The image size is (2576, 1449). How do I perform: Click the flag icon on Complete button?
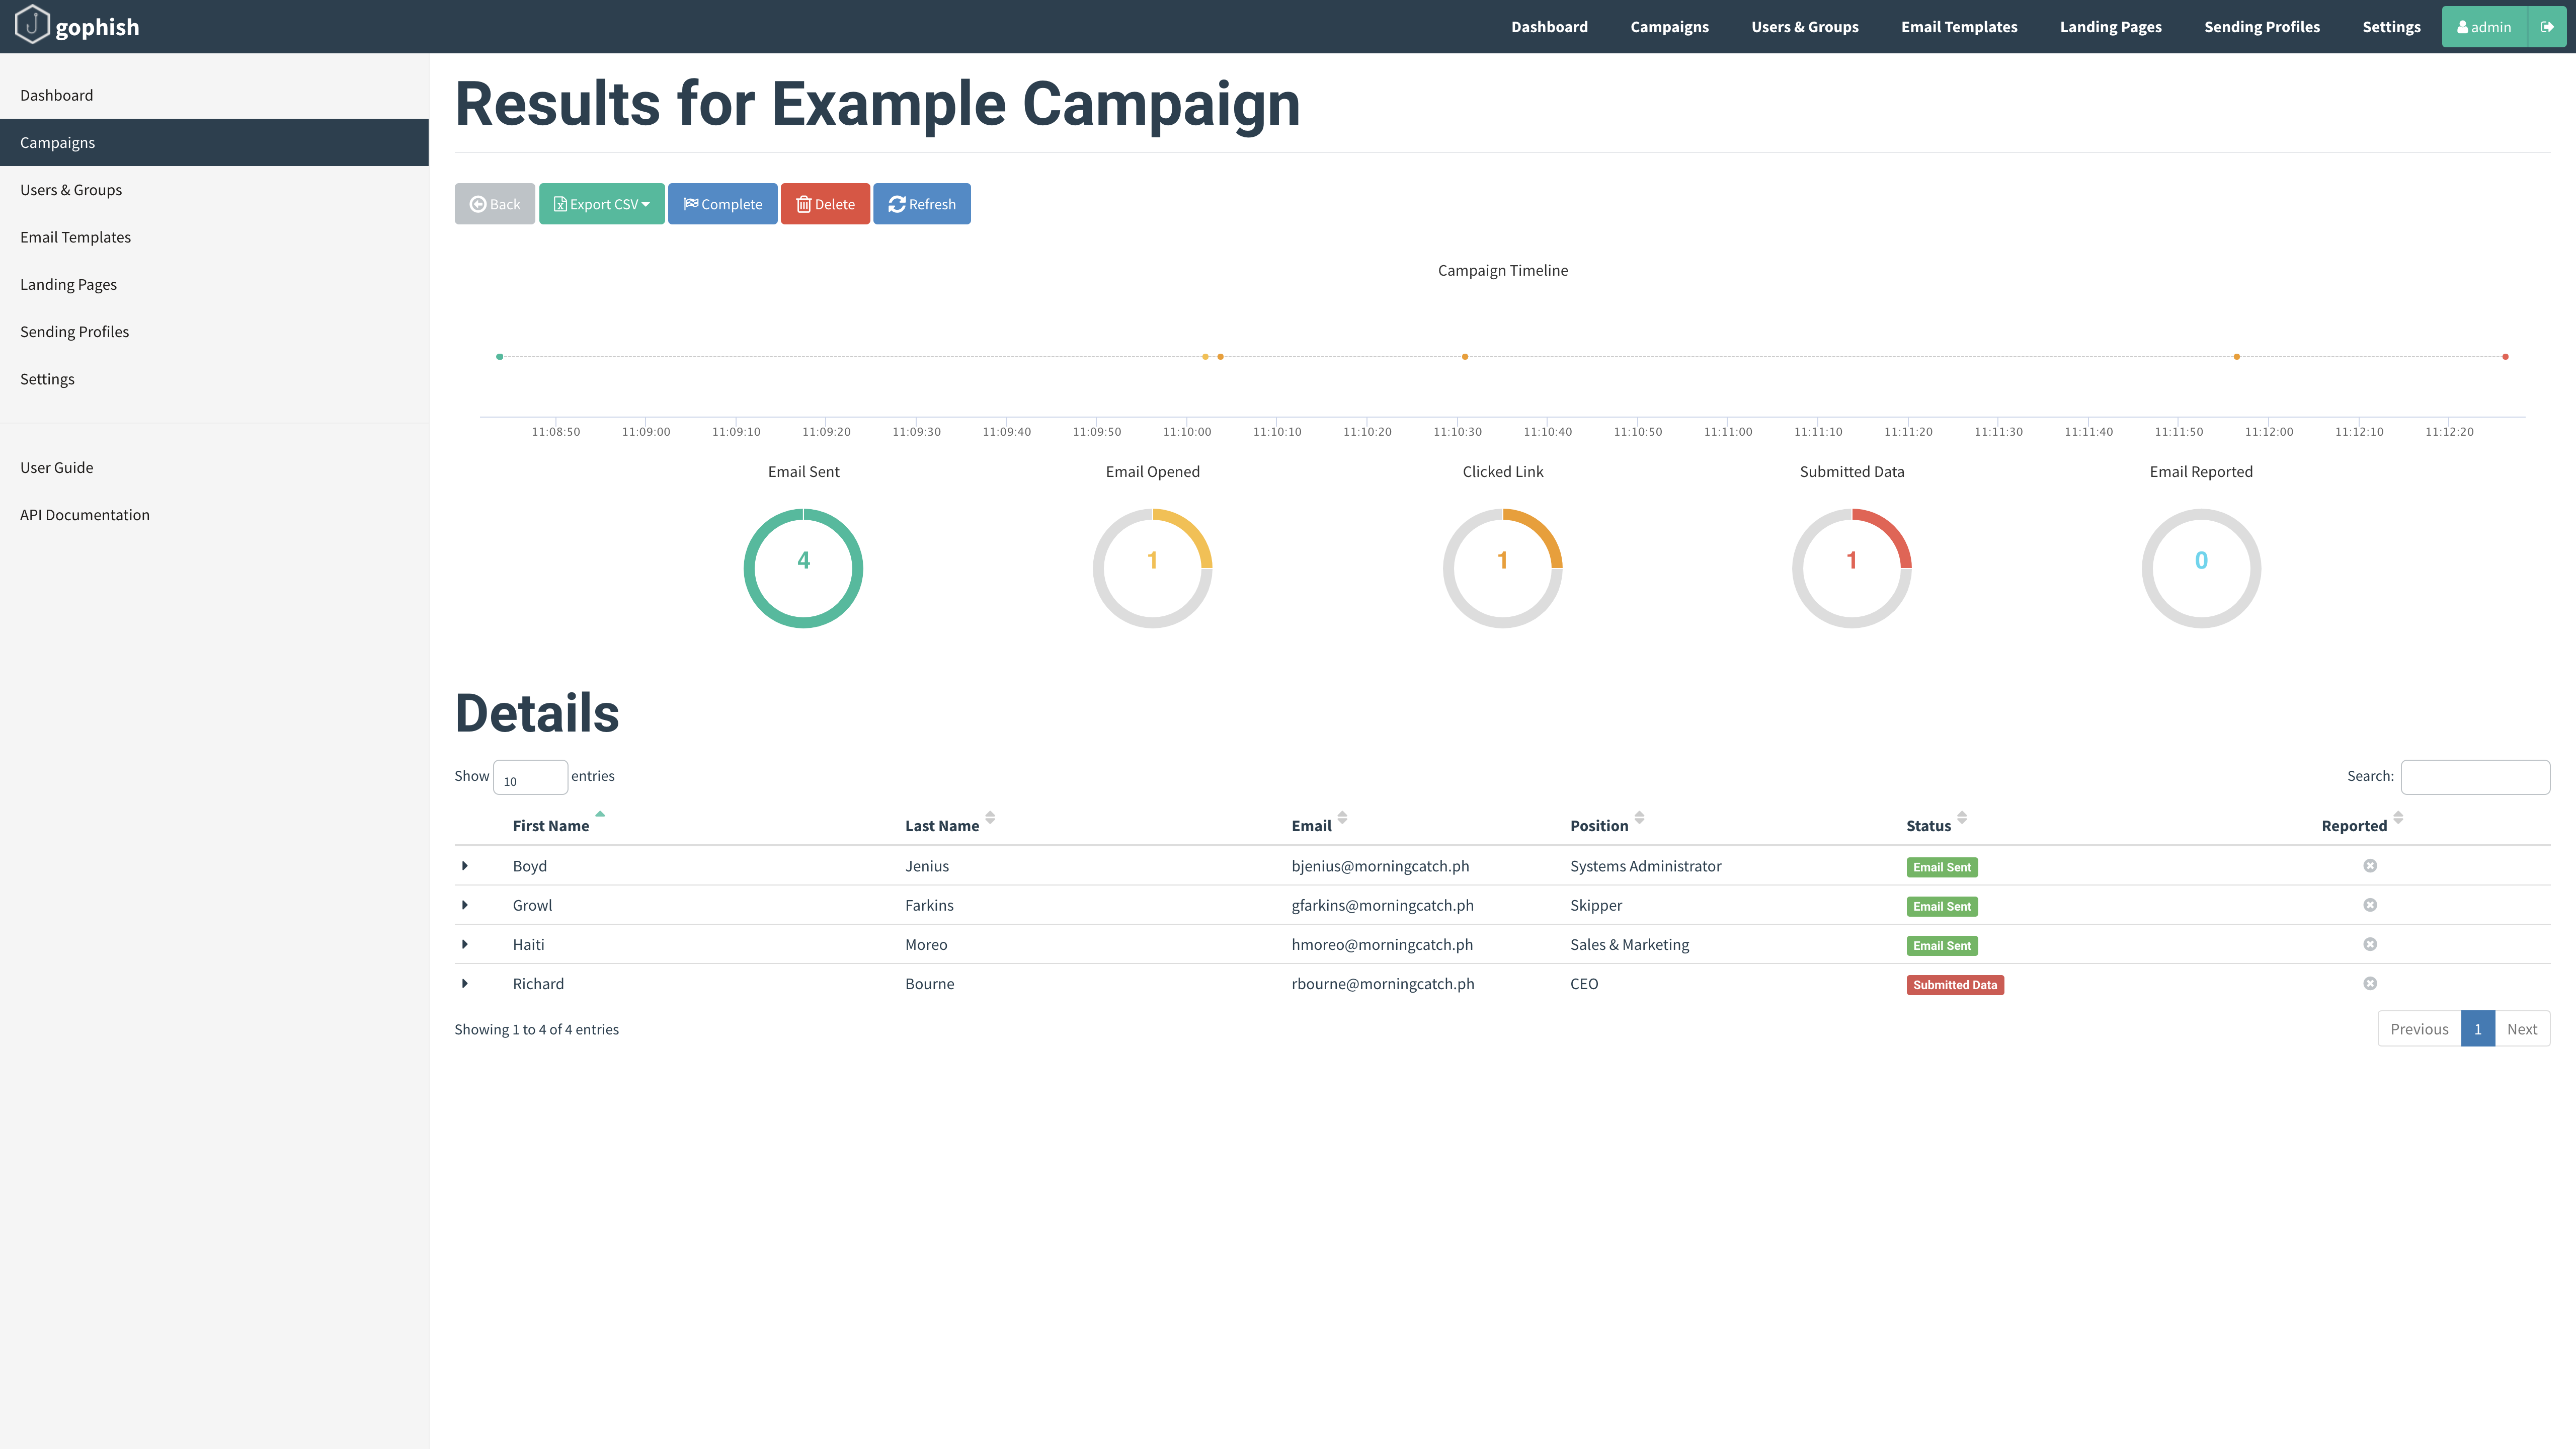click(691, 203)
